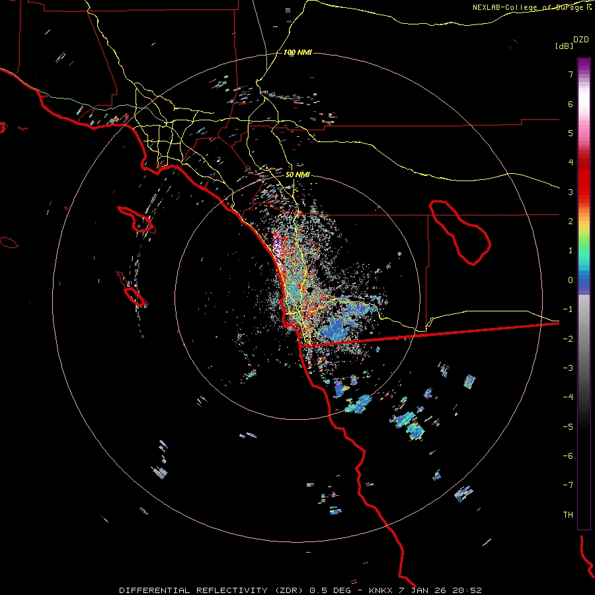Click the -1 value on the color scale
The height and width of the screenshot is (595, 595).
568,309
